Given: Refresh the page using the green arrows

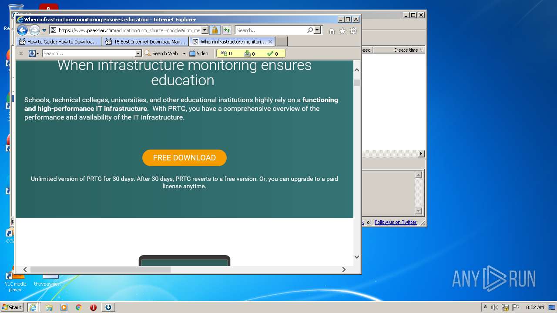Looking at the screenshot, I should pos(227,30).
